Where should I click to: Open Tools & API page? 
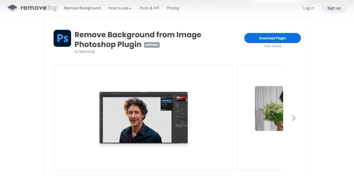click(x=149, y=8)
